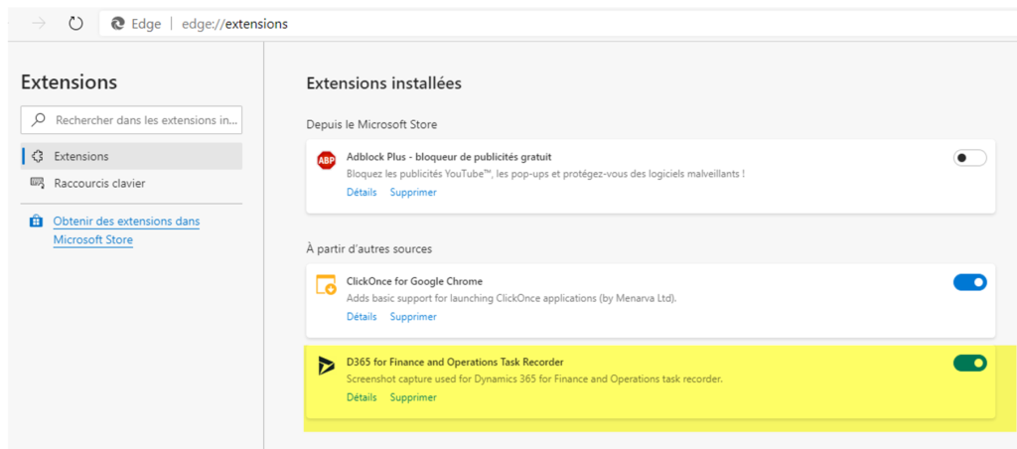Click the Microsoft Store bag icon

click(36, 222)
